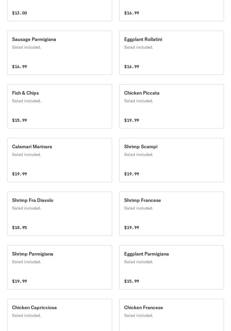Open the Sausage Parmigiana menu item

[34, 39]
